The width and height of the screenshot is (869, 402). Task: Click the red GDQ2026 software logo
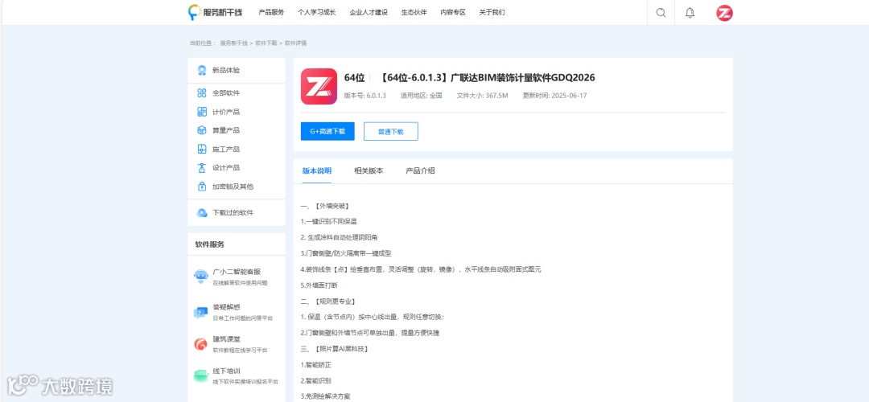pos(319,86)
